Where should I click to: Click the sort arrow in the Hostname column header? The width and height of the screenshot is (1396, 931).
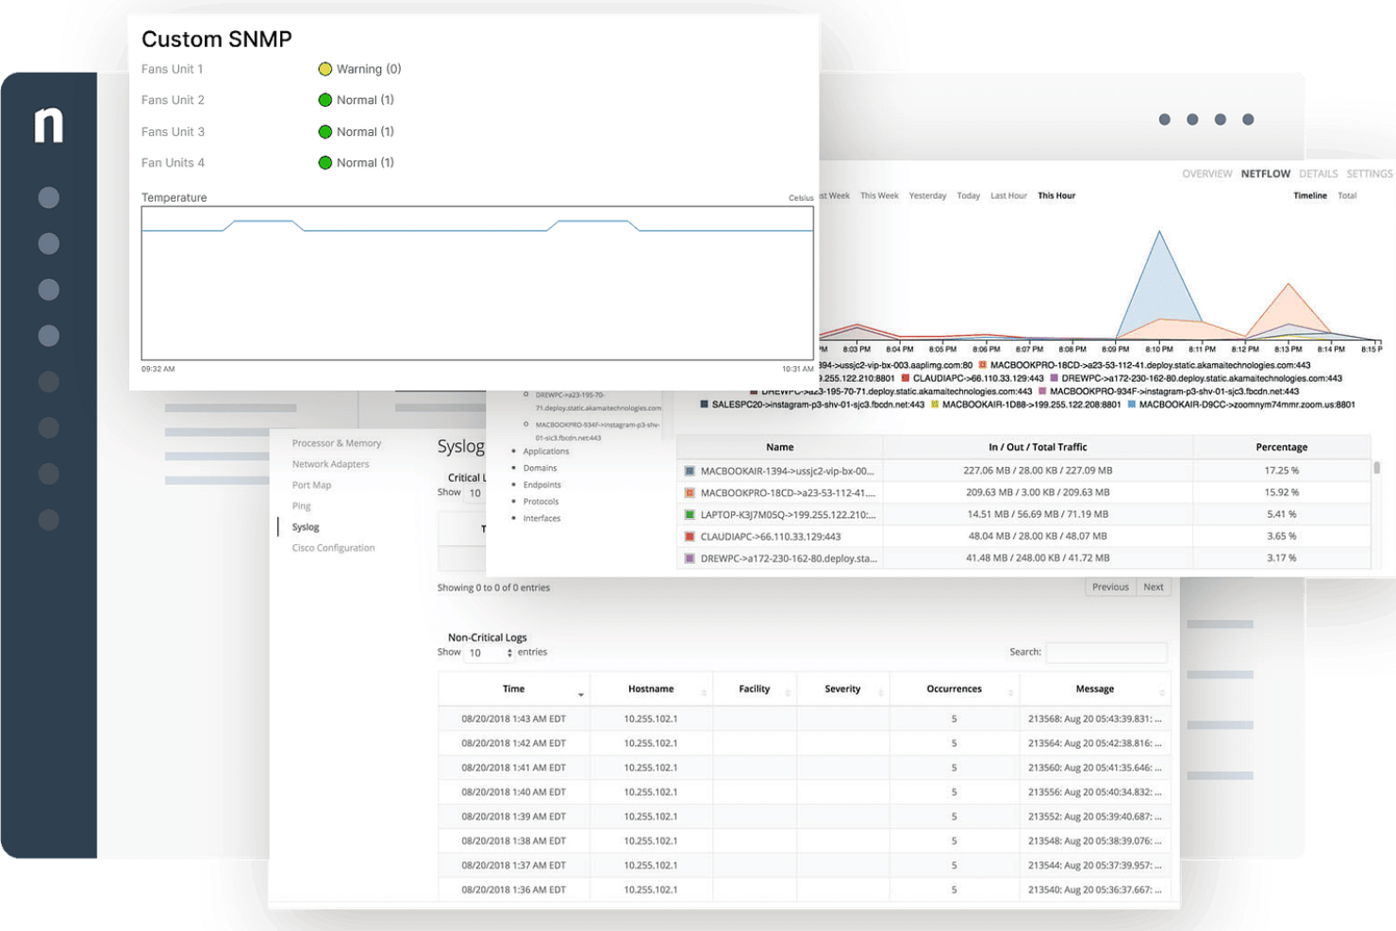[704, 693]
